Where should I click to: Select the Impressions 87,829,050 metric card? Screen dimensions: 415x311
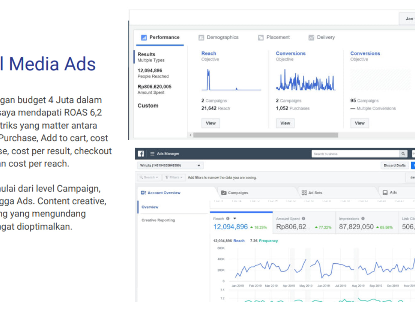coord(367,223)
